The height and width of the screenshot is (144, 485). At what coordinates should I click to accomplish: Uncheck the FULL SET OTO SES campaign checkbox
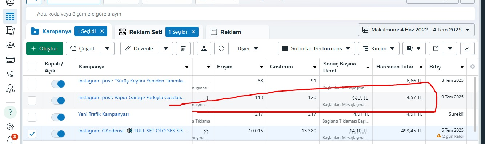coord(32,134)
